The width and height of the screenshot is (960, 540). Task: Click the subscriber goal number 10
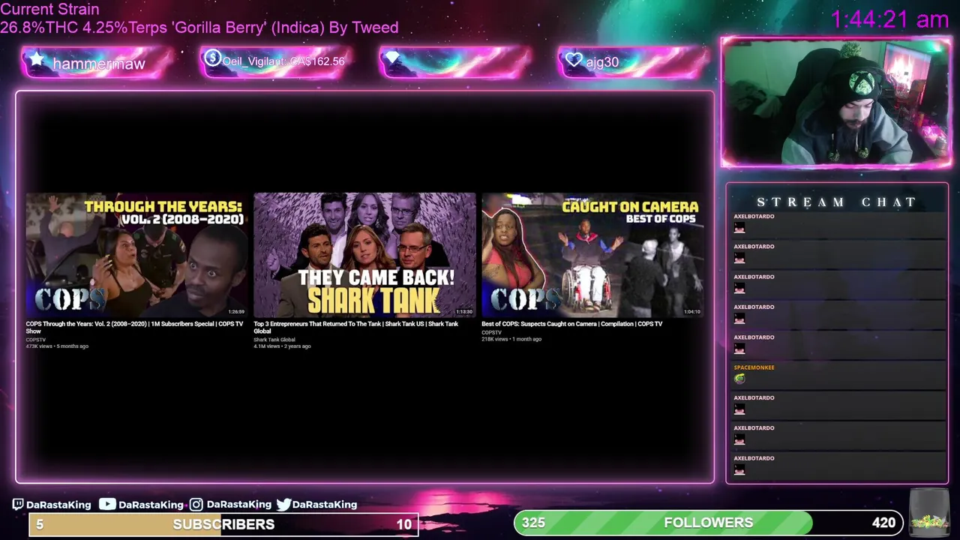pyautogui.click(x=403, y=524)
